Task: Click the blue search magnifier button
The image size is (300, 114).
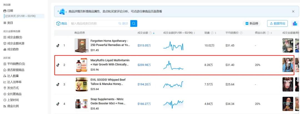Action: click(x=134, y=23)
